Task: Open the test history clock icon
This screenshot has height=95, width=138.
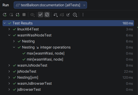Action: [x=75, y=15]
